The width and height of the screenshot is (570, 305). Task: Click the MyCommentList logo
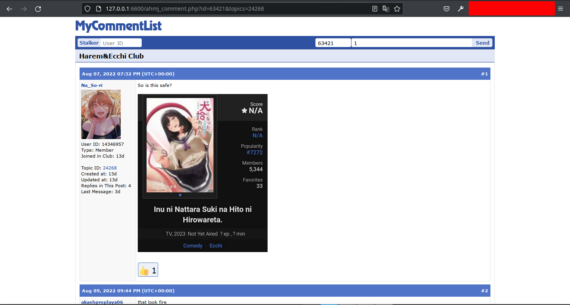pos(118,26)
